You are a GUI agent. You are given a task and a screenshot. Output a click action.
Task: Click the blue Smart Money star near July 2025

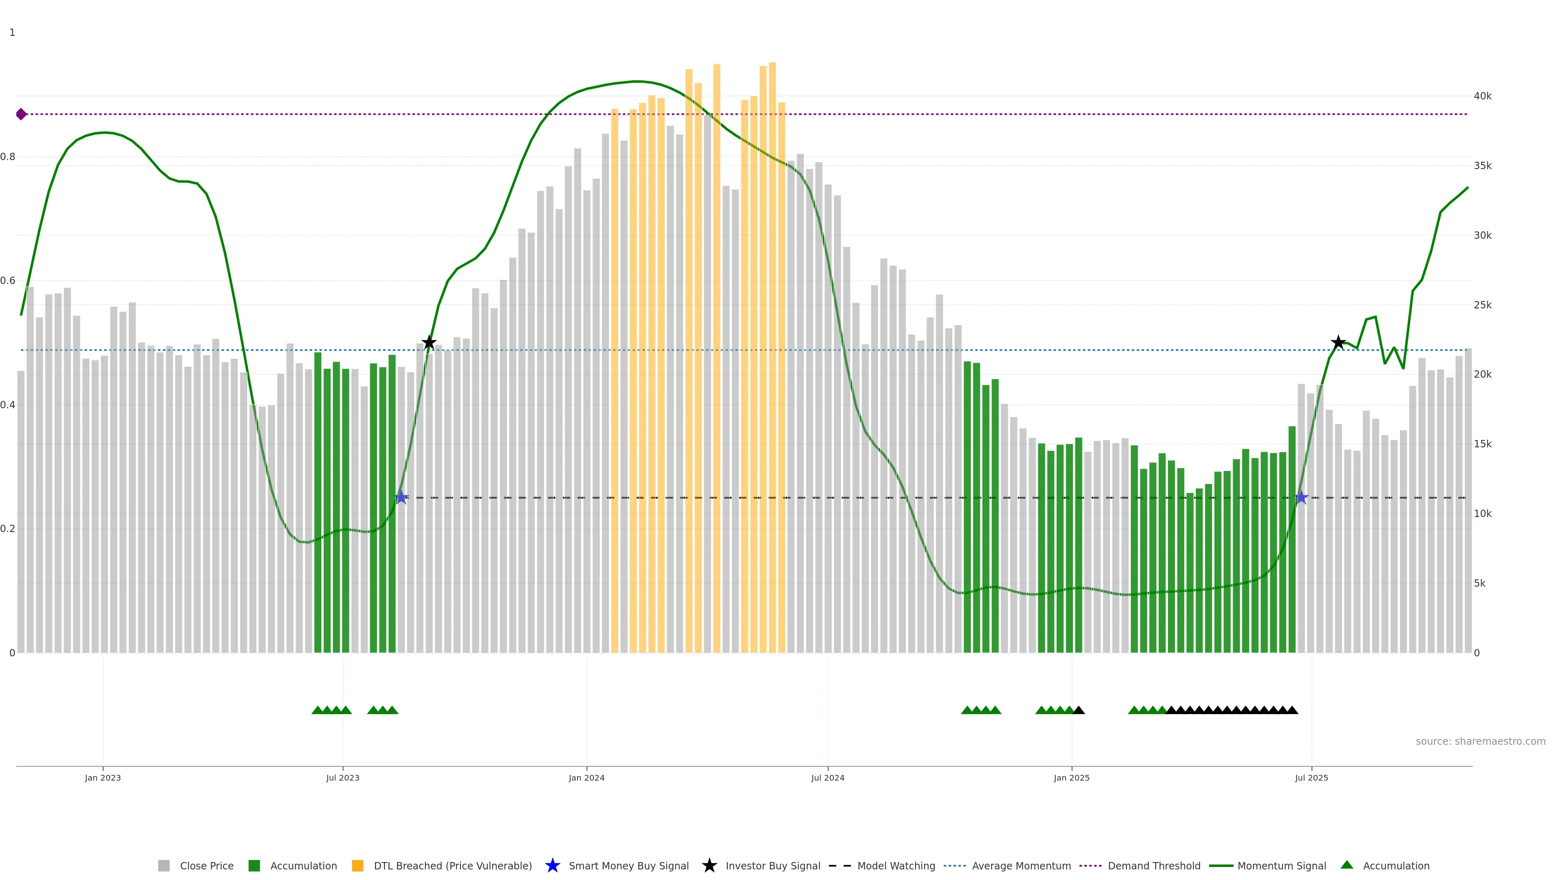(x=1301, y=497)
